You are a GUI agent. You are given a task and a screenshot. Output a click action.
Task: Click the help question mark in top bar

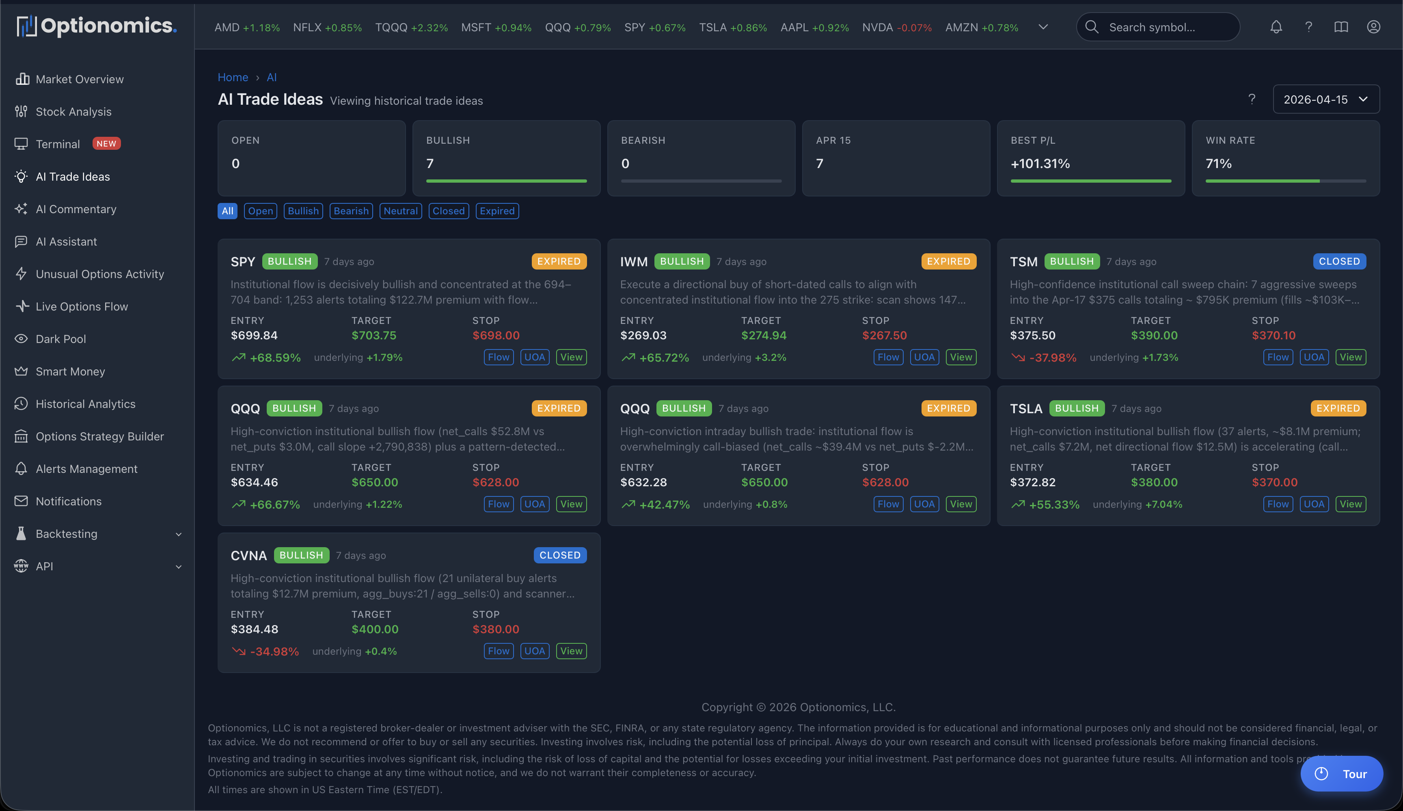coord(1308,27)
